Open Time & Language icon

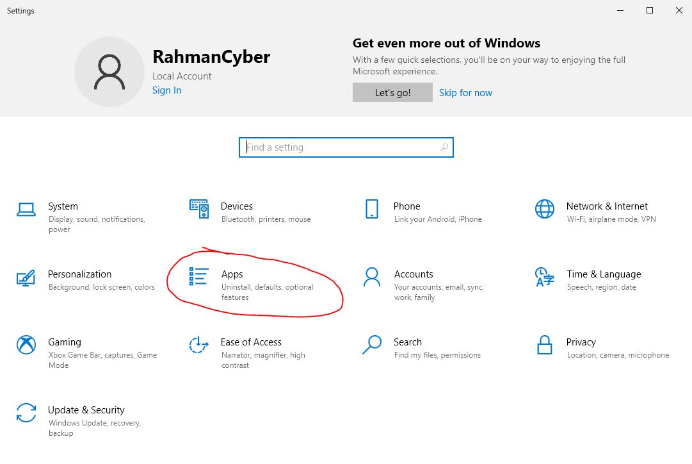tap(544, 277)
